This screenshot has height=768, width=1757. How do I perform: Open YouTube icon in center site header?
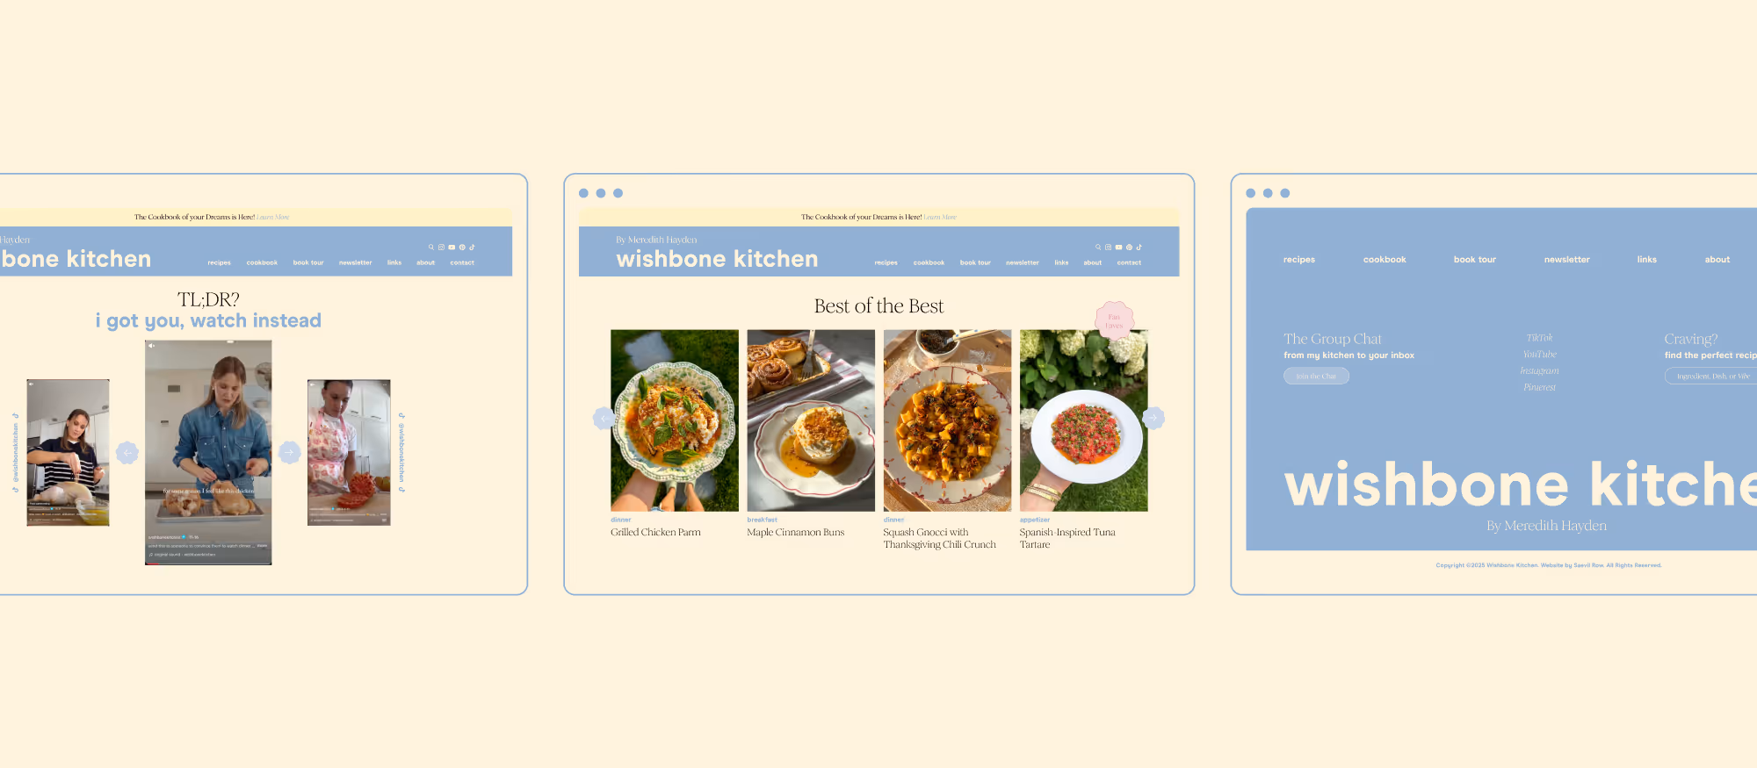point(1119,248)
